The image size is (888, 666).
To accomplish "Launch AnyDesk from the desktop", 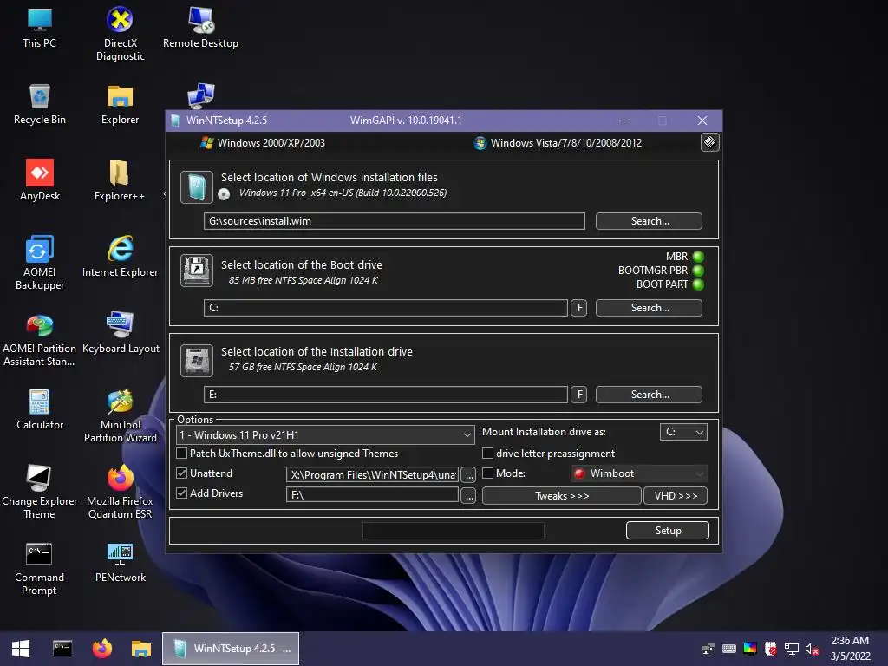I will click(x=40, y=180).
